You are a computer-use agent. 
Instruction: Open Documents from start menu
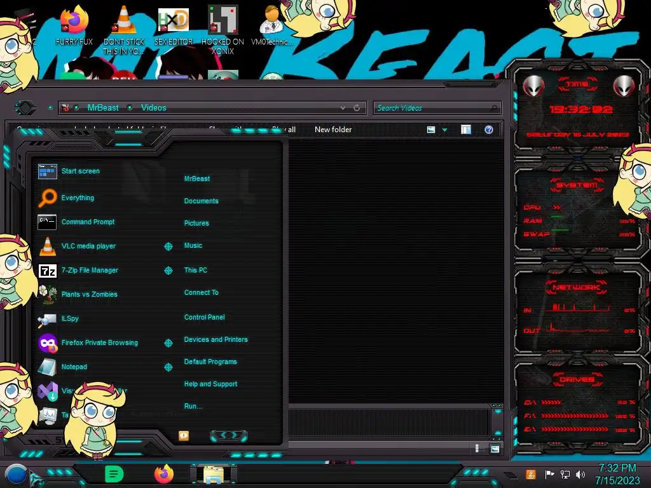201,201
